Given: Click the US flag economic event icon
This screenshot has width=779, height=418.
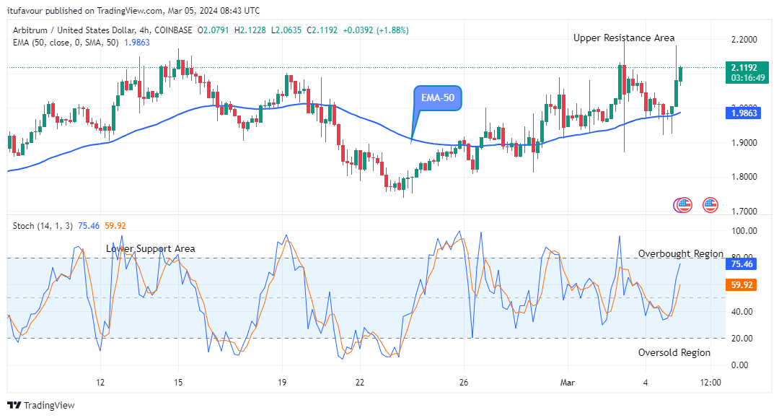Looking at the screenshot, I should tap(710, 205).
